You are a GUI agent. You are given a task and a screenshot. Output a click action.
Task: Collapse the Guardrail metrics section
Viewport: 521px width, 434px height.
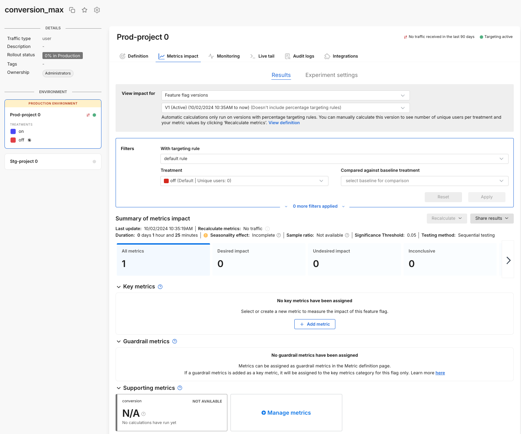pos(119,342)
